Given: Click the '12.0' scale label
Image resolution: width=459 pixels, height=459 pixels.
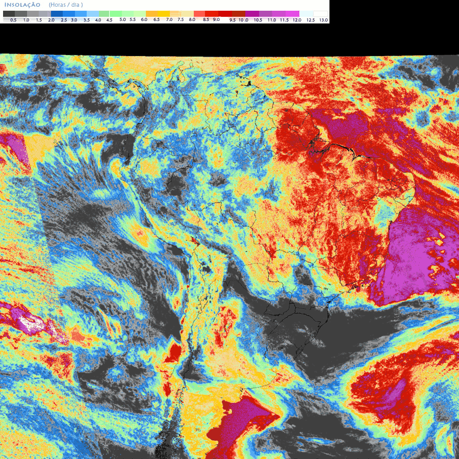Looking at the screenshot, I should [x=297, y=20].
